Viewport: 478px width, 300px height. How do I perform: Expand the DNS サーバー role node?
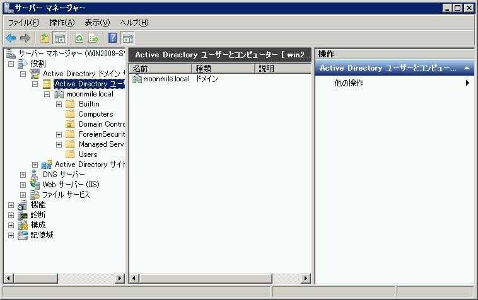pyautogui.click(x=23, y=175)
